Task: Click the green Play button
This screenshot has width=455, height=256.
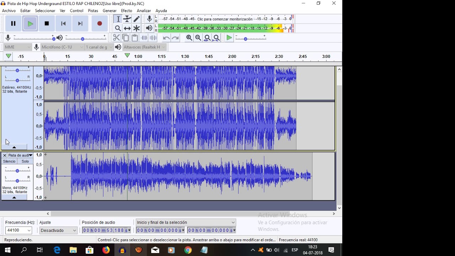Action: pos(30,23)
